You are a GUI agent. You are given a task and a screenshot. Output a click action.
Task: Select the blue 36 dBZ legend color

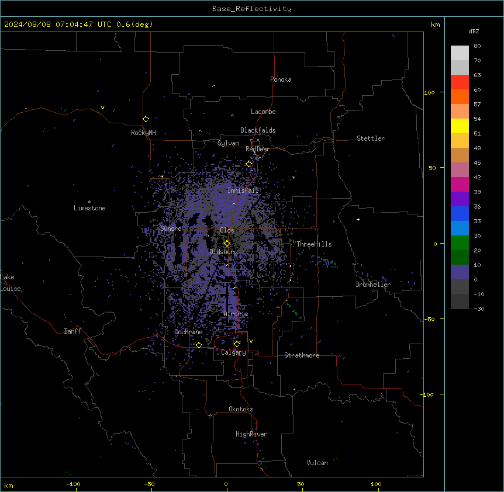[x=460, y=213]
